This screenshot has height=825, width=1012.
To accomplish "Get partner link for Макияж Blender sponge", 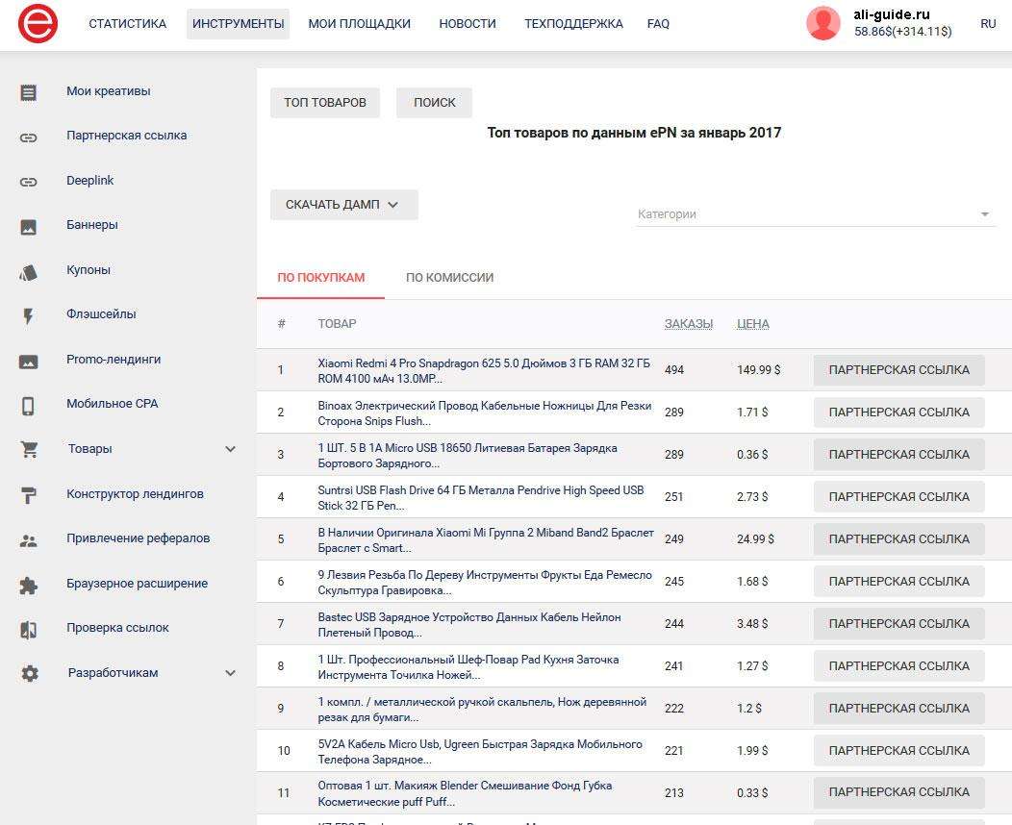I will point(899,792).
